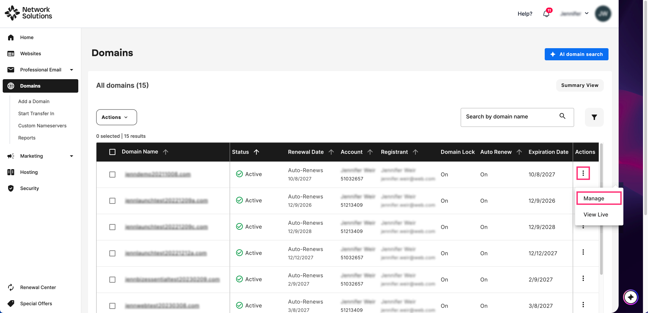Viewport: 648px width, 313px height.
Task: Sort by Status arrow
Action: 256,152
